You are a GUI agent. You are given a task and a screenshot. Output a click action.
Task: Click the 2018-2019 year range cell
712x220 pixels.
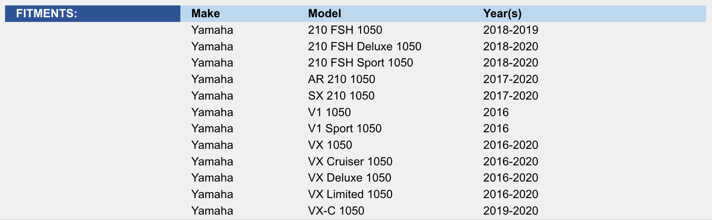[510, 30]
